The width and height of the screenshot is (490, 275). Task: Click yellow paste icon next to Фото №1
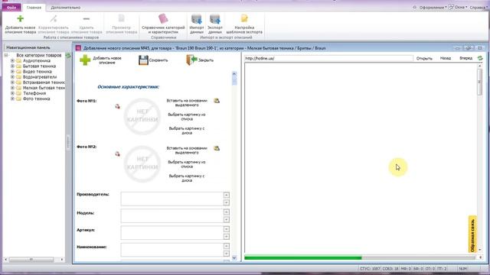pyautogui.click(x=217, y=101)
